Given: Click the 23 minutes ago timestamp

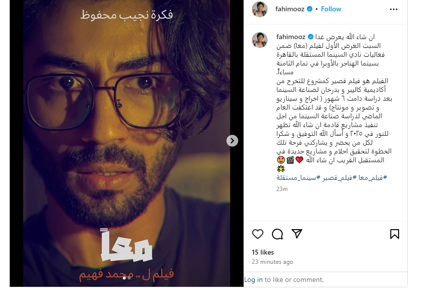Looking at the screenshot, I should tap(272, 262).
